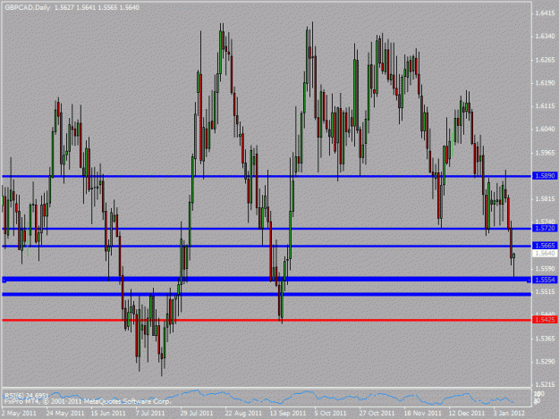Screen dimensions: 559x419
Task: Click the 1.5590 price axis label
Action: click(x=545, y=269)
